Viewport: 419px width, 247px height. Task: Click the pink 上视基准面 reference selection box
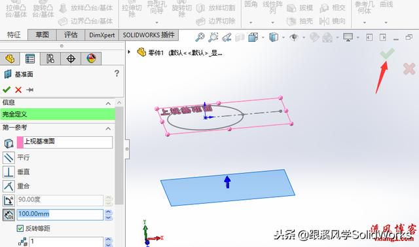click(x=65, y=142)
